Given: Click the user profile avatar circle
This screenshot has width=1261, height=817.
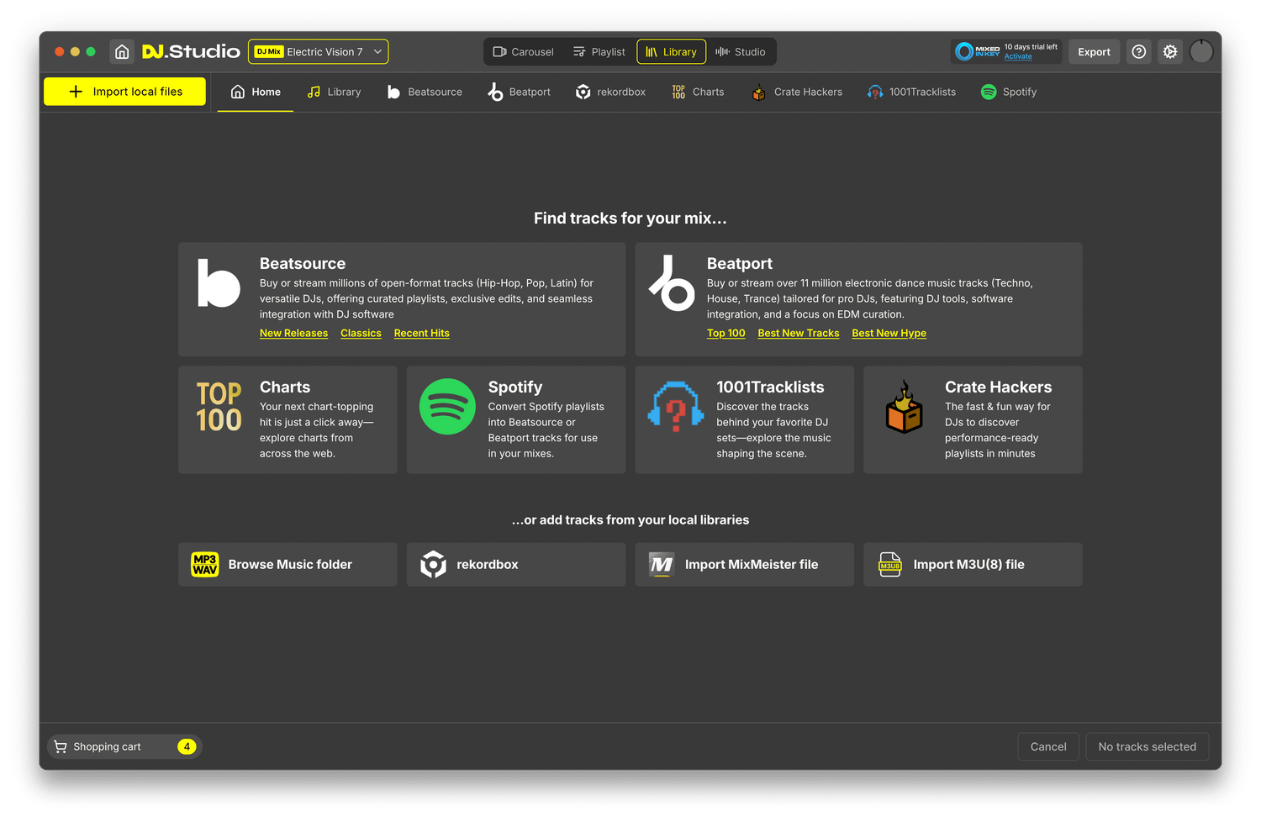Looking at the screenshot, I should pos(1201,52).
